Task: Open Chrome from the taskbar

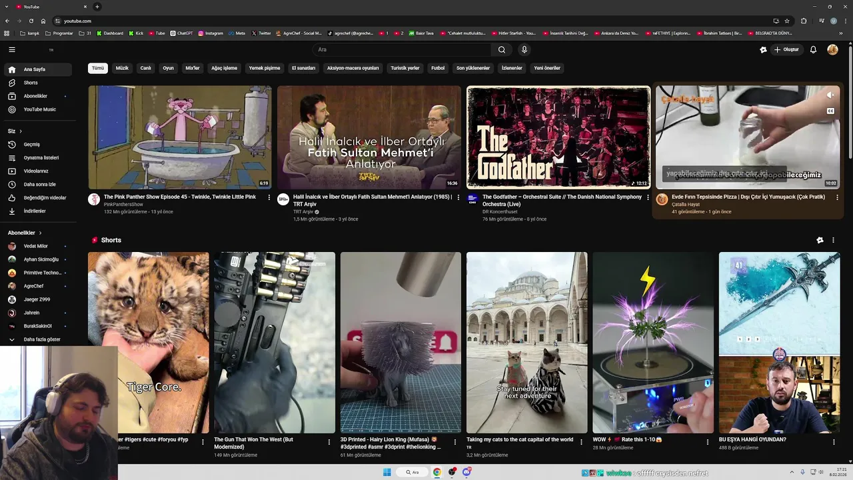Action: coord(437,472)
